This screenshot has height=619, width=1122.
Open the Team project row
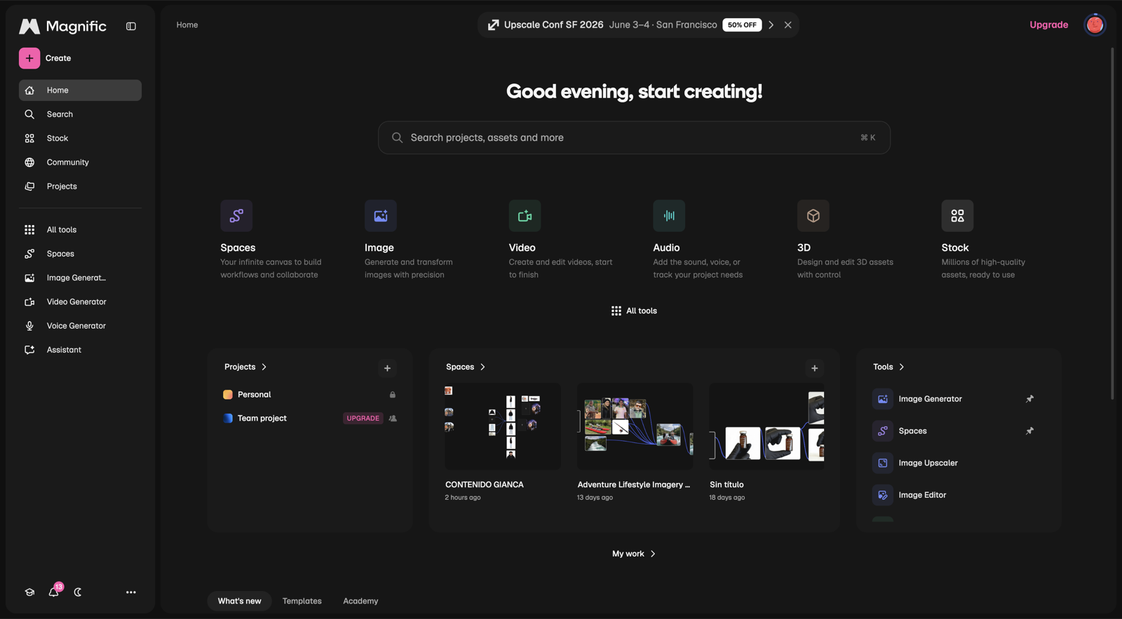click(309, 419)
